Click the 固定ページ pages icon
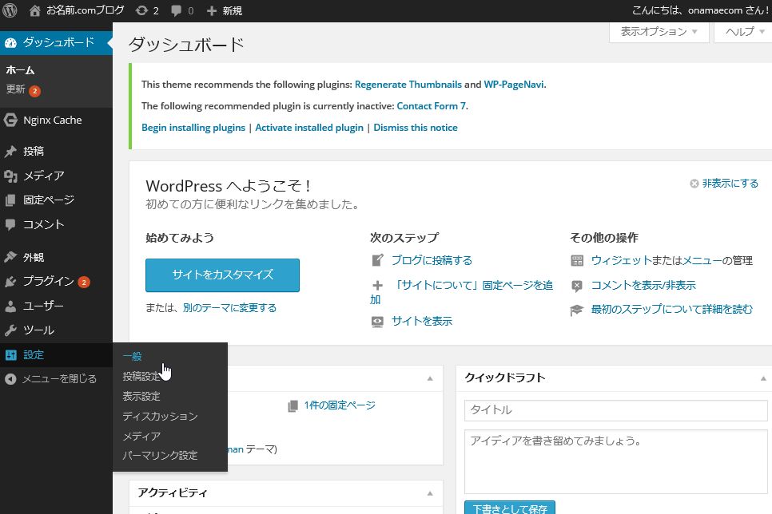This screenshot has width=772, height=514. tap(10, 200)
